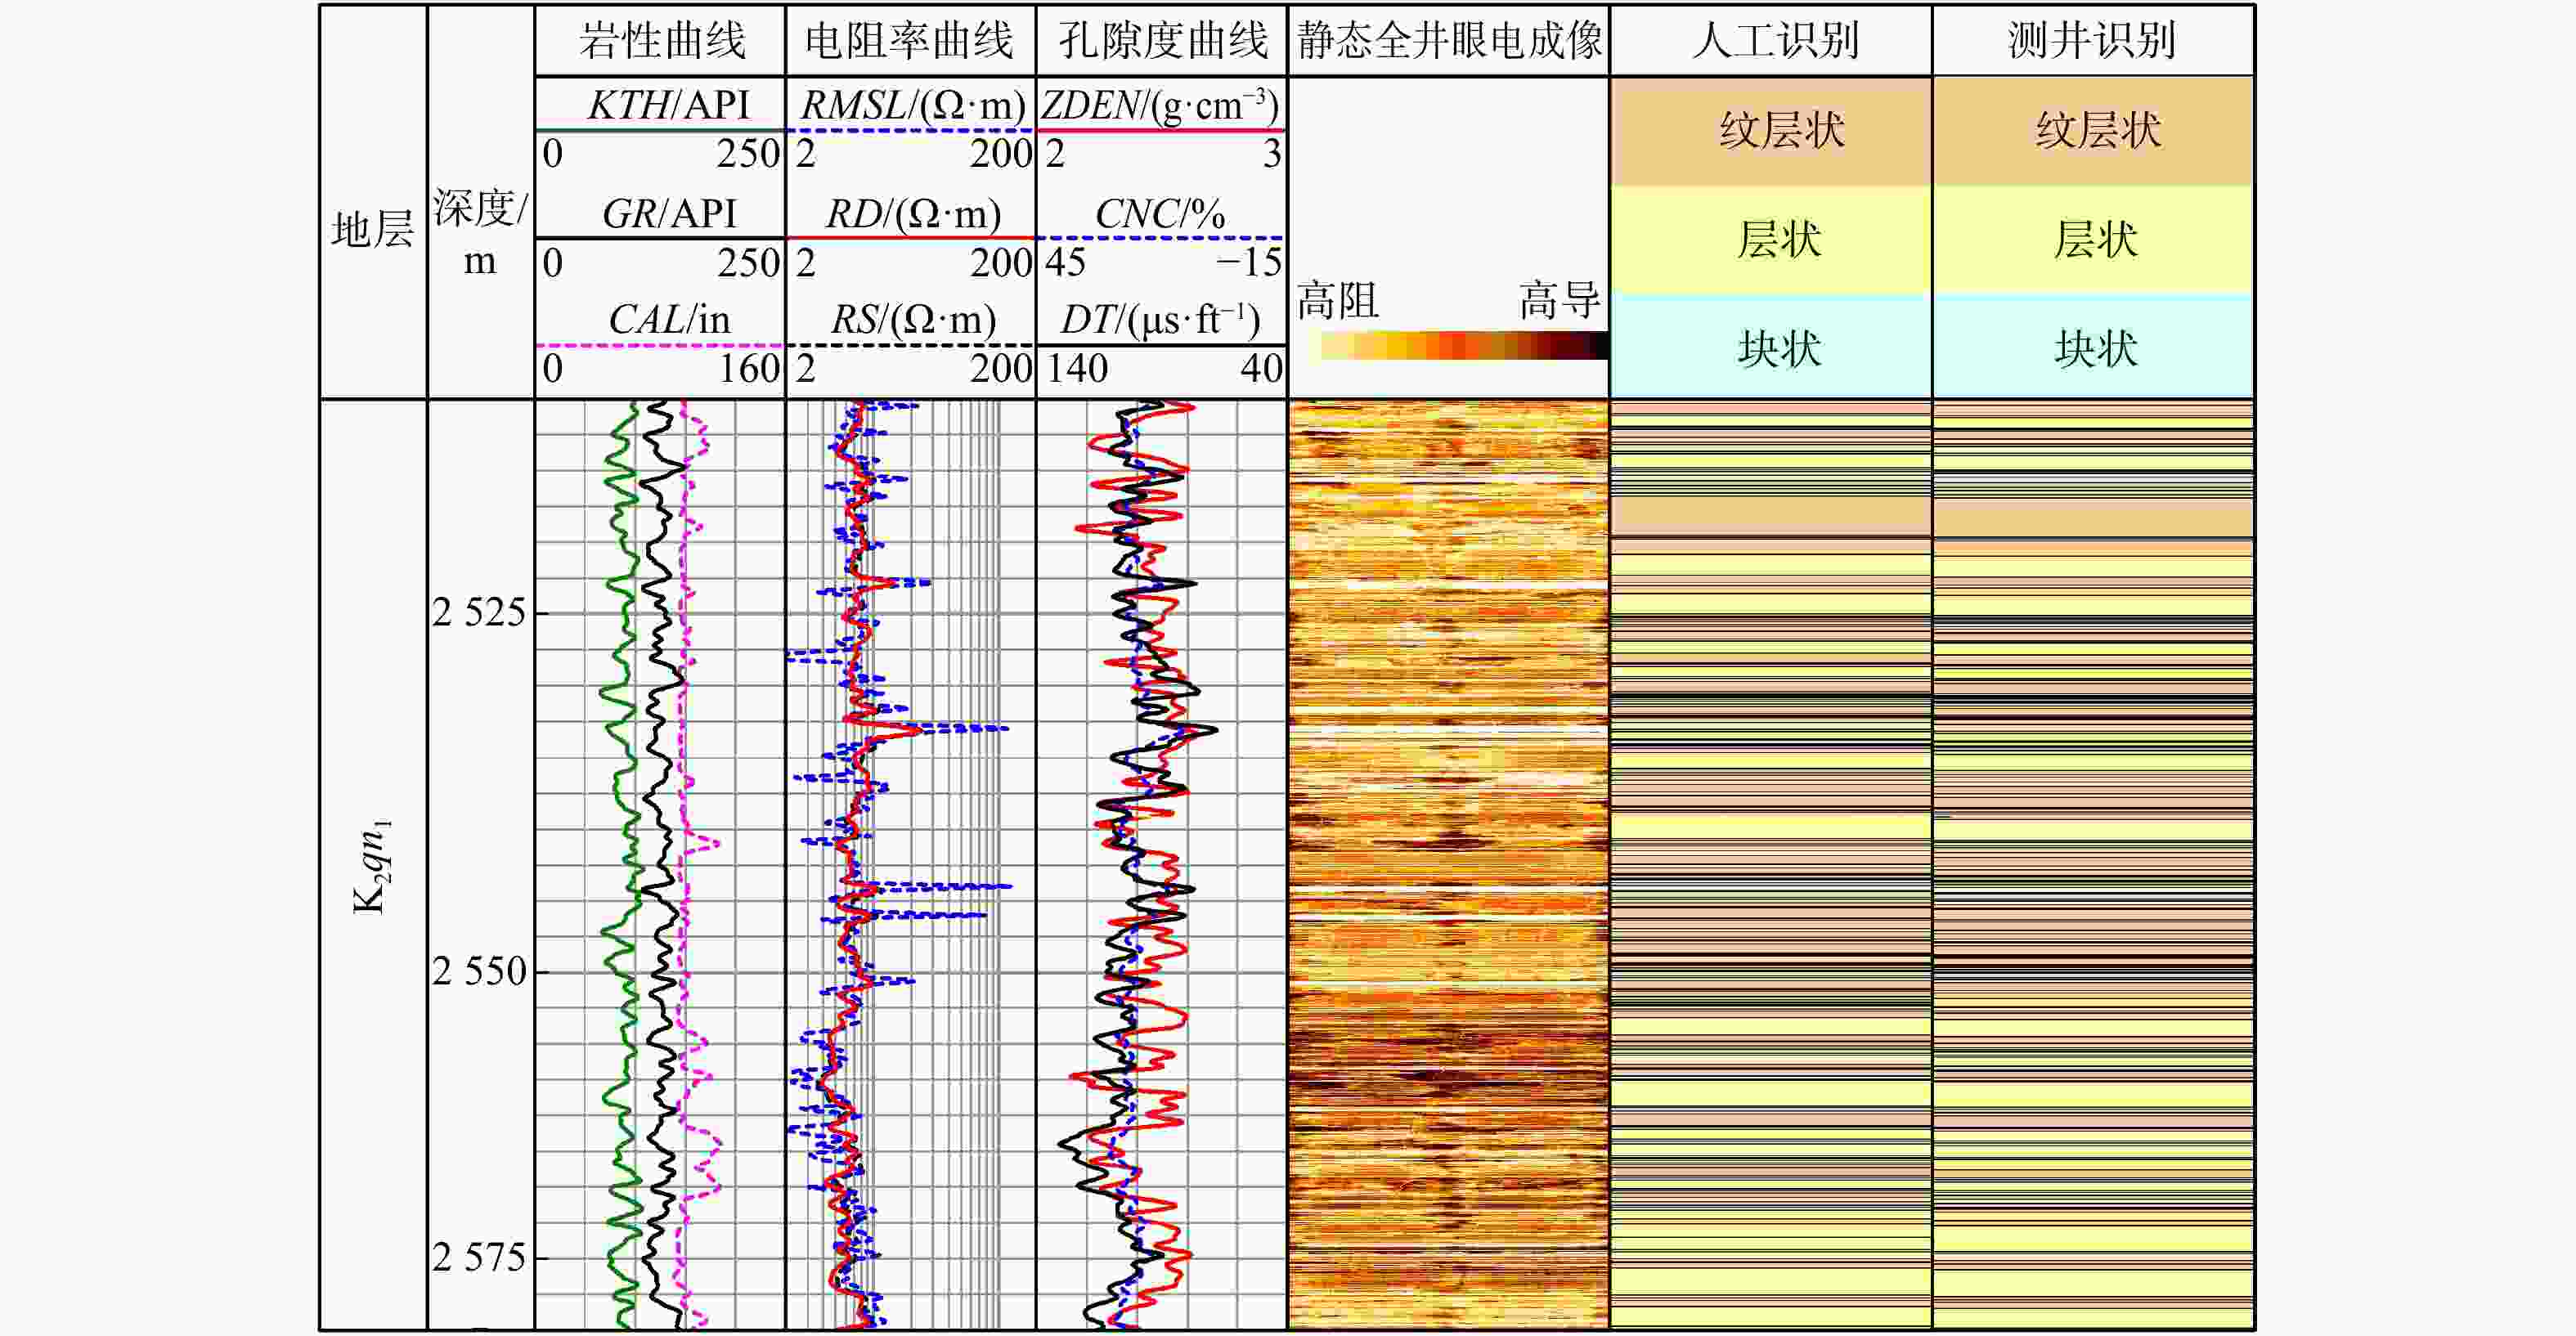Click the KTH/API curve label
Screen dimensions: 2576x1336
pyautogui.click(x=668, y=105)
